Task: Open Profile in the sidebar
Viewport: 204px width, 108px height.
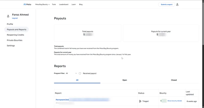Action: point(10,24)
